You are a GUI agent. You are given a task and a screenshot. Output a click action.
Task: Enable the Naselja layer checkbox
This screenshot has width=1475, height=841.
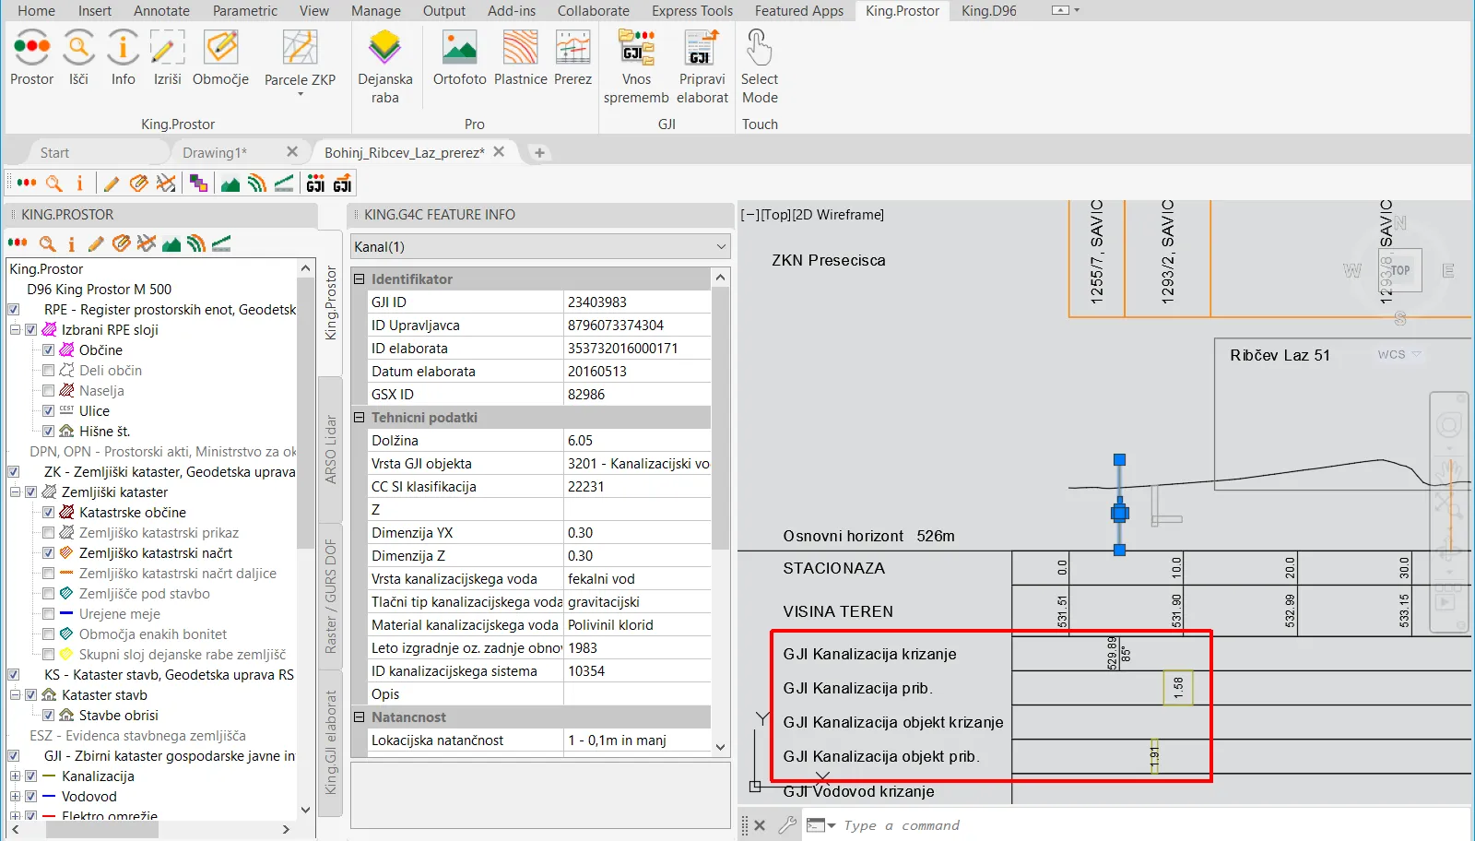pyautogui.click(x=49, y=391)
